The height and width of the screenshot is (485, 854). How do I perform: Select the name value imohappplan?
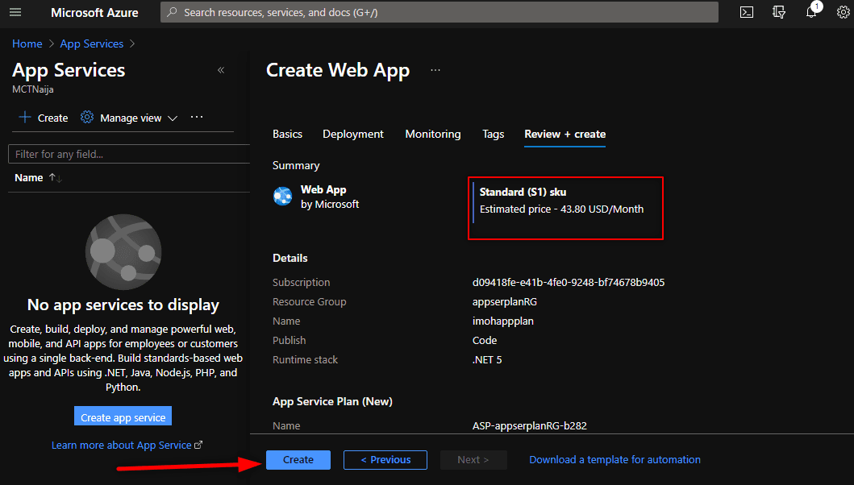[502, 321]
